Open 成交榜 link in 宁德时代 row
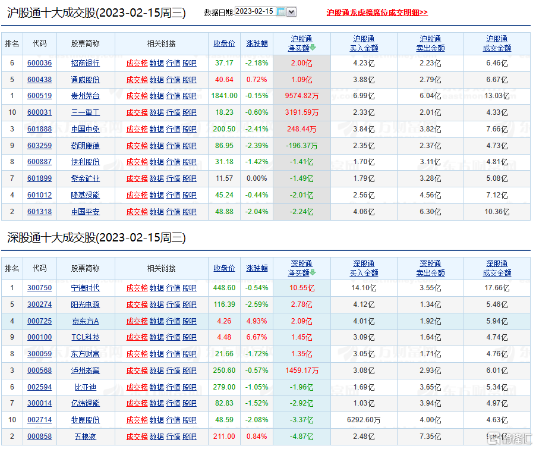Viewport: 536px width, 449px height. (x=137, y=288)
